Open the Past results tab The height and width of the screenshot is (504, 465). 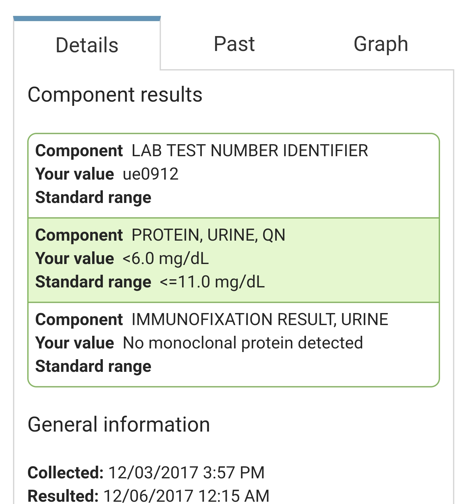pos(234,44)
